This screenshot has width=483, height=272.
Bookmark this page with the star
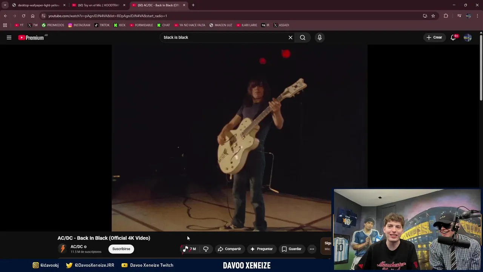click(433, 16)
